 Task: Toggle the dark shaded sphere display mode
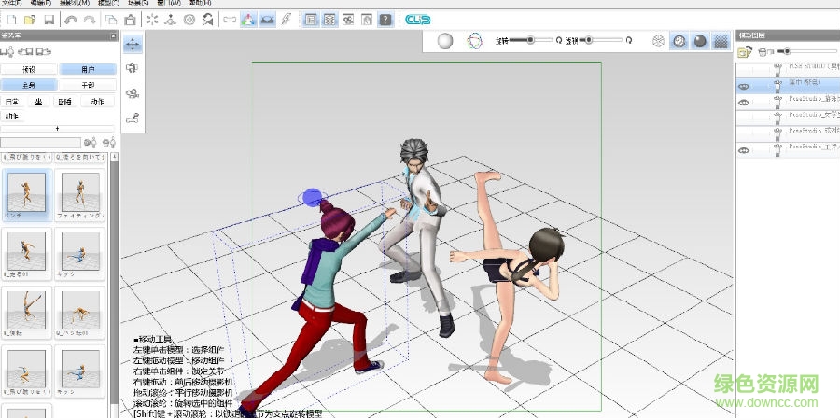[700, 41]
